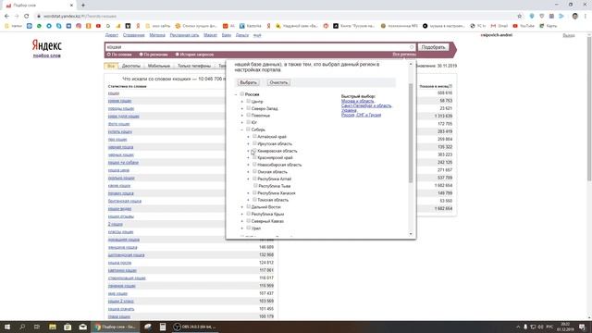Screen dimensions: 592x333
Task: Select the 'По словам' radio button
Action: tap(109, 55)
